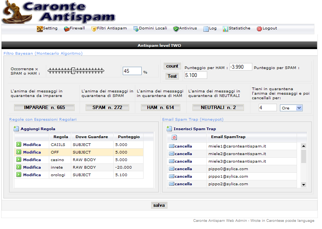Open Domini Locali via its icon

point(136,29)
